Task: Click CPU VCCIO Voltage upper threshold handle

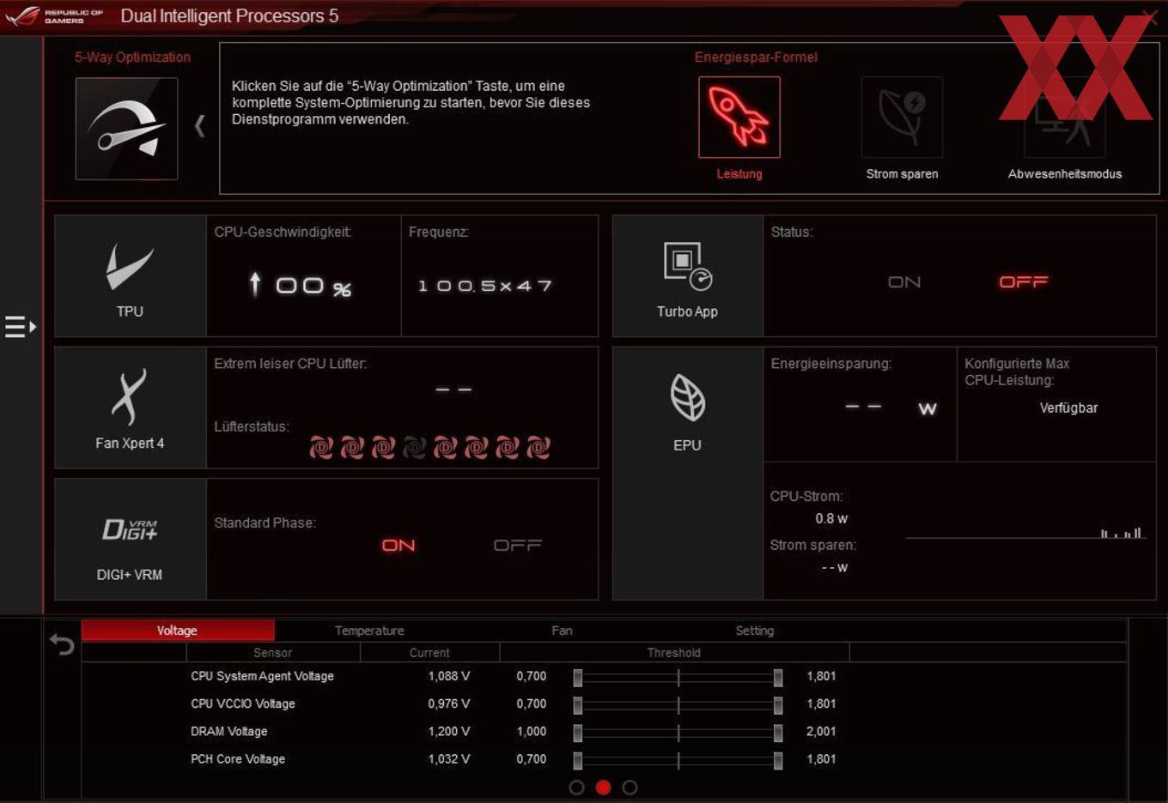Action: click(x=778, y=705)
